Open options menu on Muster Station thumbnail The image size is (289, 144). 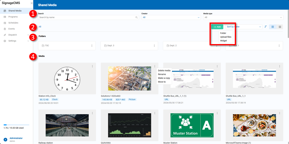217,113
